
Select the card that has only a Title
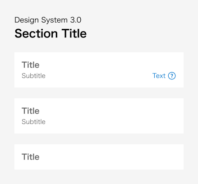99,157
